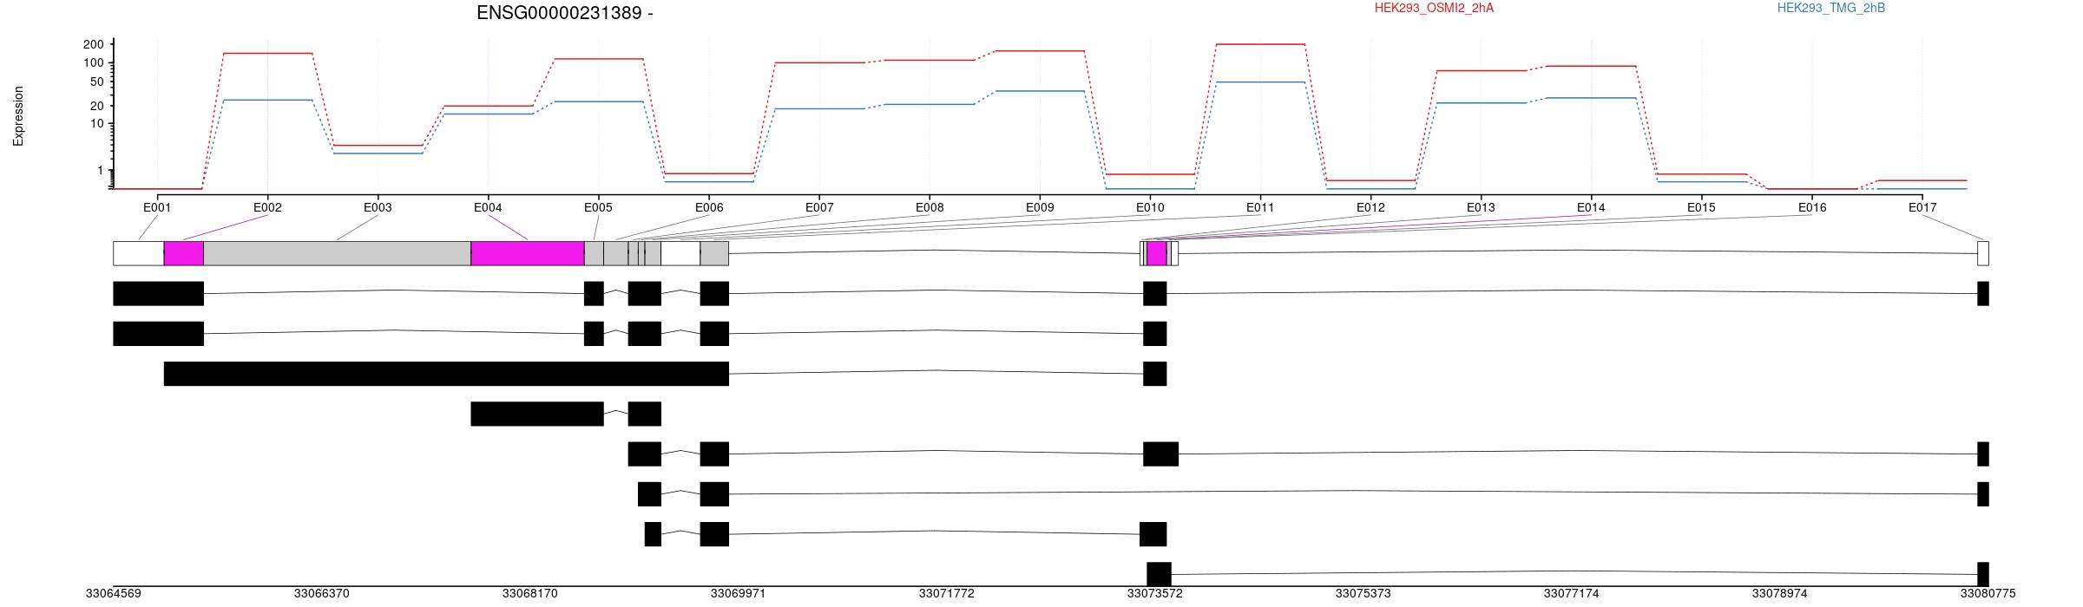Click the long continuous black exon in third transcript
Screen dimensions: 2083x607
(446, 374)
